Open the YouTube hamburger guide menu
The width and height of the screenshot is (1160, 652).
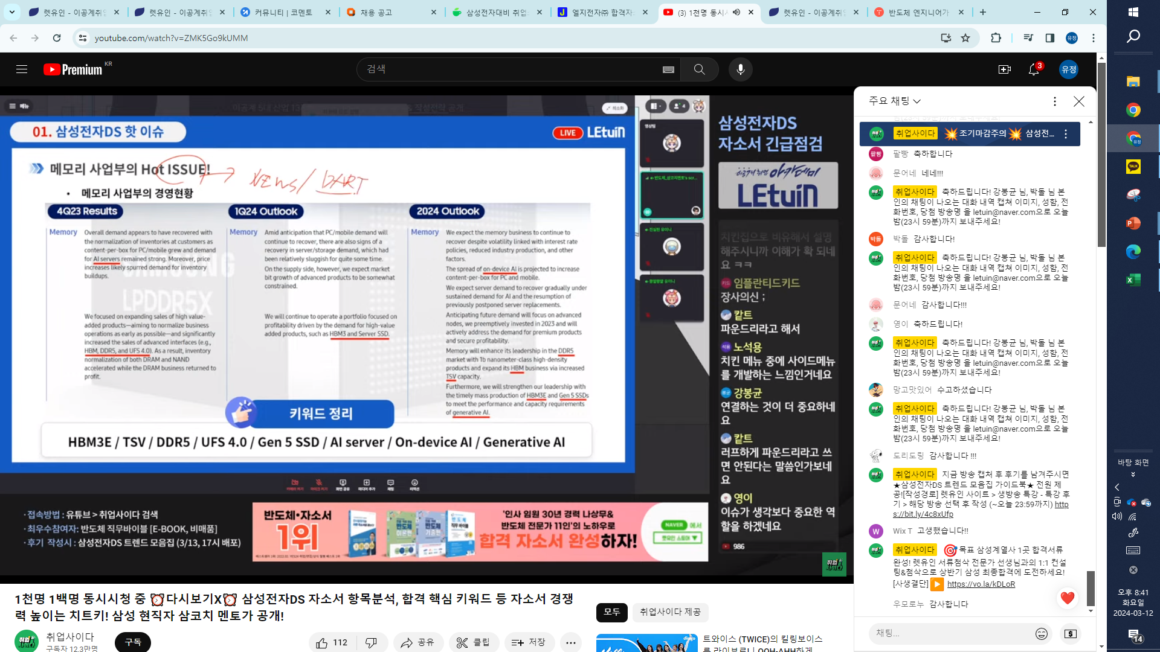click(22, 69)
